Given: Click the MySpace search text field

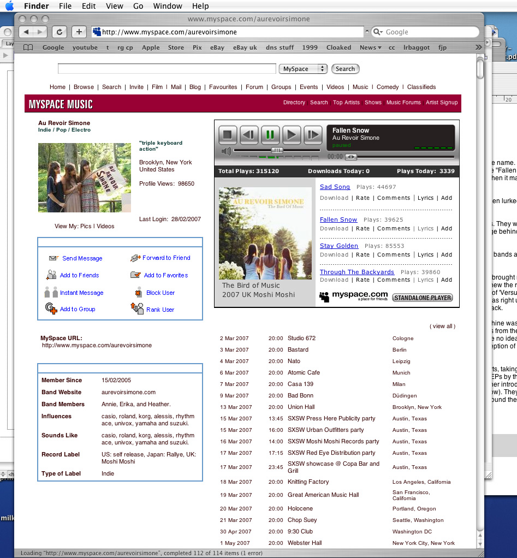Looking at the screenshot, I should pos(167,69).
